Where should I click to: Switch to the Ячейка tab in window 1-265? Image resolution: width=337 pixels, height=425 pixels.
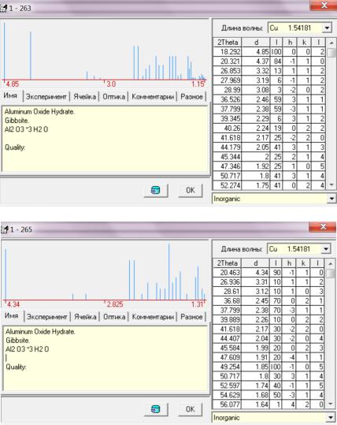tap(85, 317)
